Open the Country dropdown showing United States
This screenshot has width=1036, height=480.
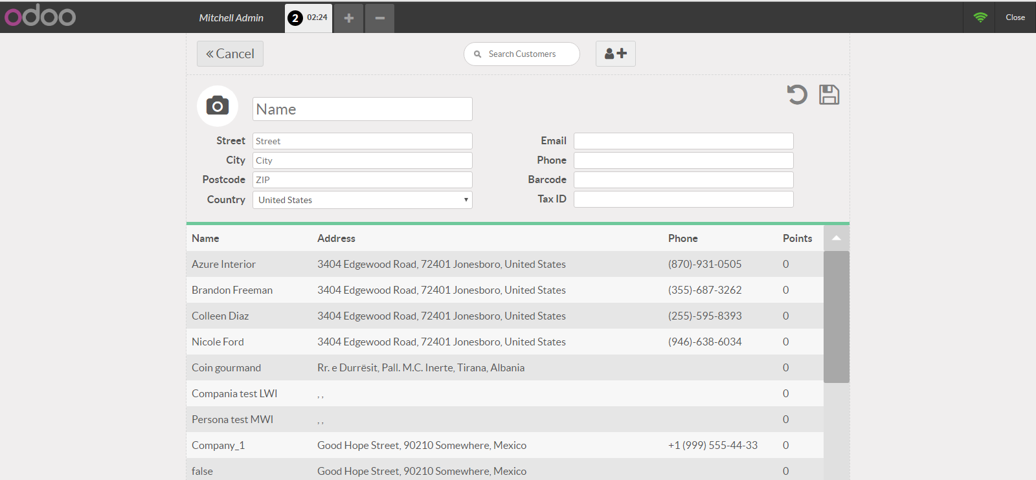pos(363,200)
